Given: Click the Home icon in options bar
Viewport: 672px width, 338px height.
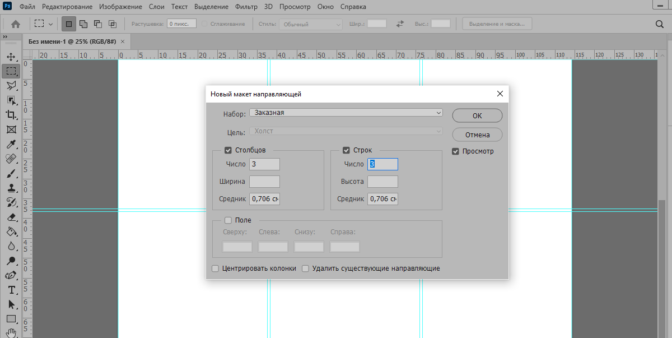Looking at the screenshot, I should (x=16, y=24).
